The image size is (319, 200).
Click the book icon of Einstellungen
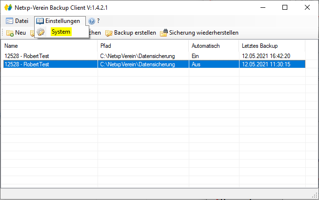coord(40,21)
